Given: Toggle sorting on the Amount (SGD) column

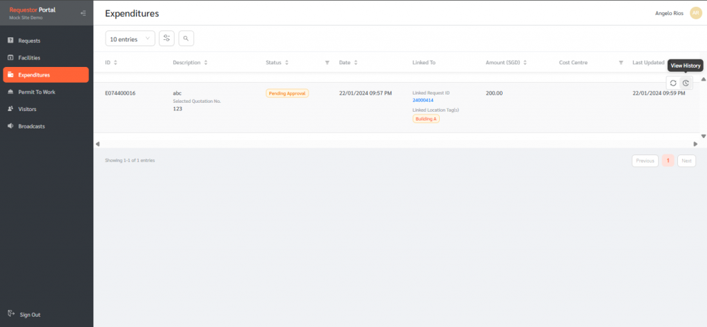Looking at the screenshot, I should (525, 63).
